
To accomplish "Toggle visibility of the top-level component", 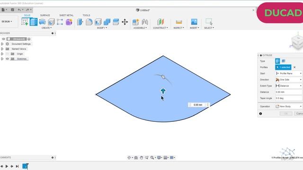I will click(x=3, y=39).
